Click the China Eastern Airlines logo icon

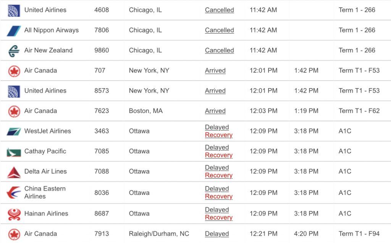pyautogui.click(x=14, y=193)
